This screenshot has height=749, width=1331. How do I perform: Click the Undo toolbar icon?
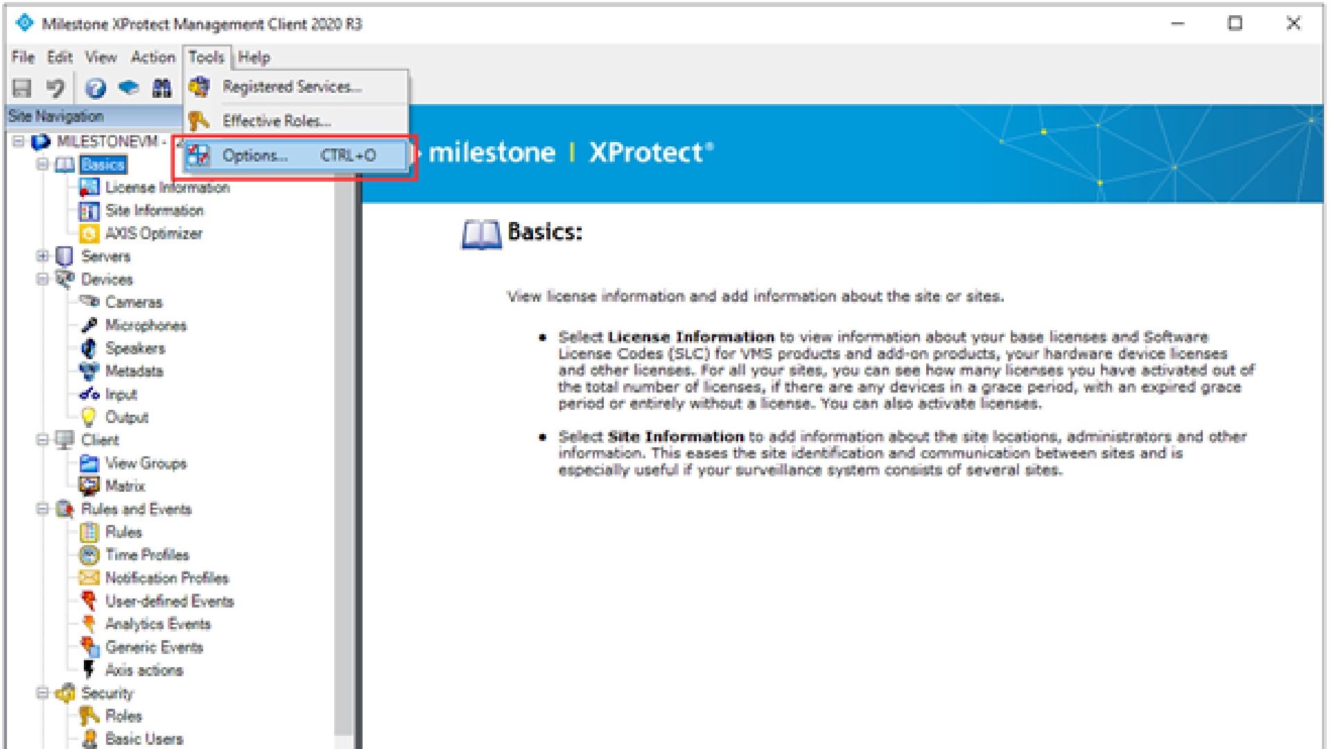pyautogui.click(x=55, y=88)
